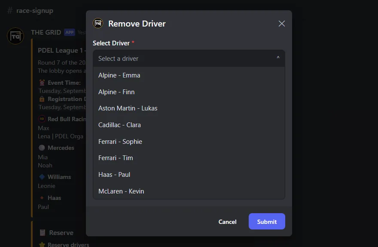Click the 'Event Time:' label
378x247 pixels.
pos(64,83)
